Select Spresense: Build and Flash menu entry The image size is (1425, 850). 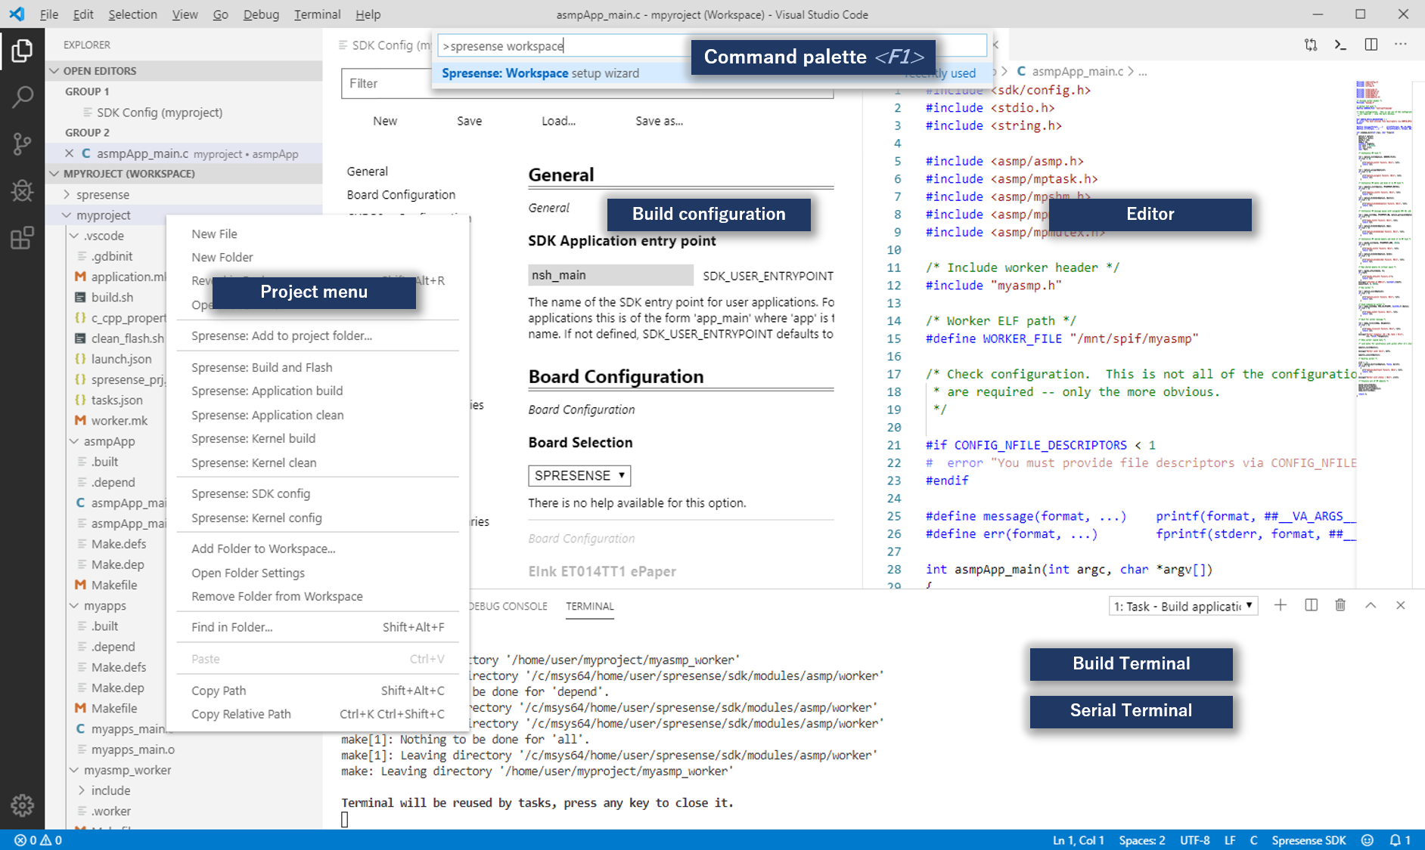point(262,367)
